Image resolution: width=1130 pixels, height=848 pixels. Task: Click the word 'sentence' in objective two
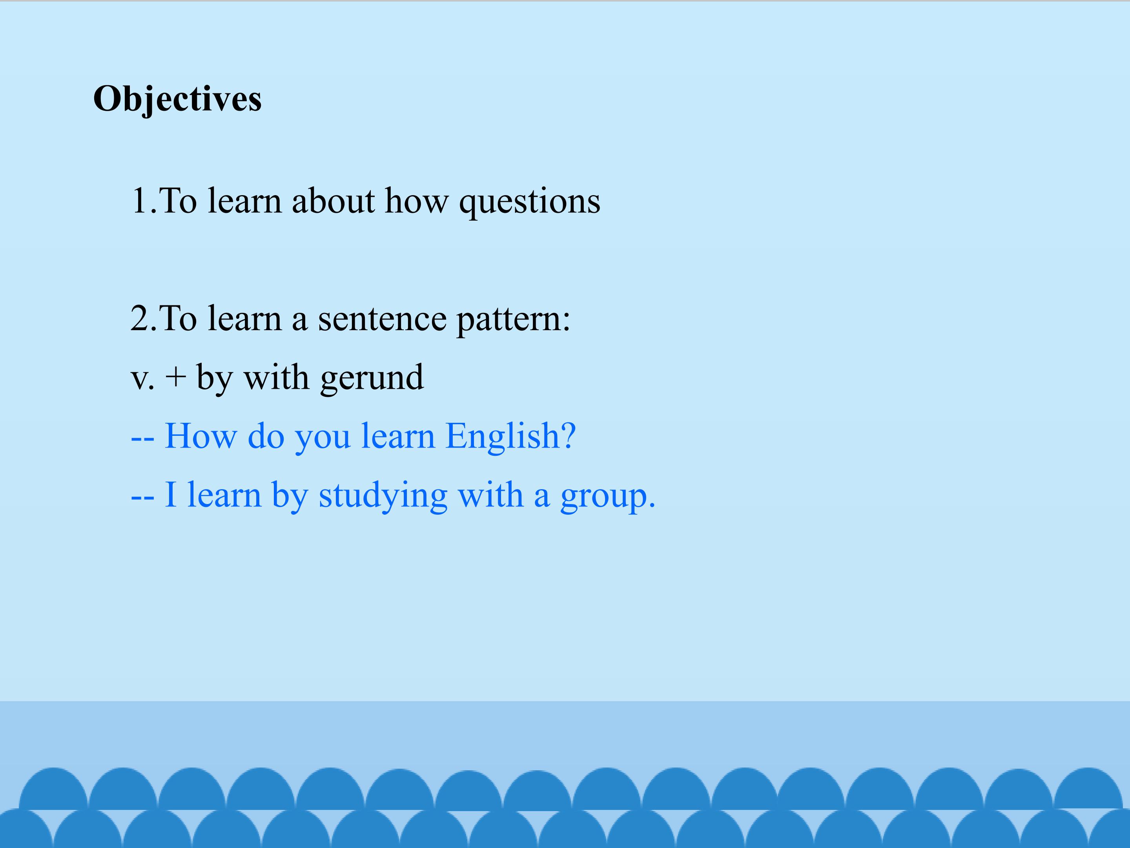382,320
